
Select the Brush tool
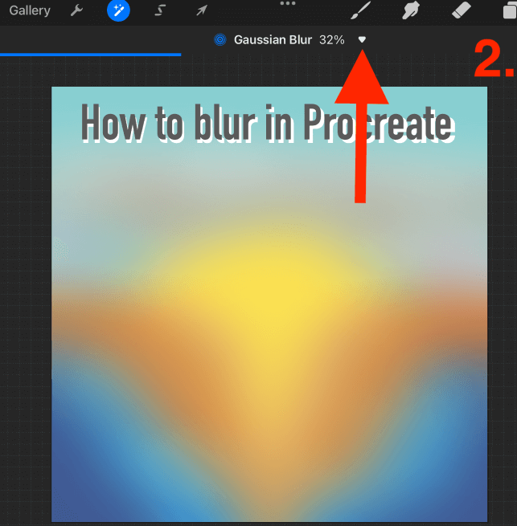pos(361,10)
